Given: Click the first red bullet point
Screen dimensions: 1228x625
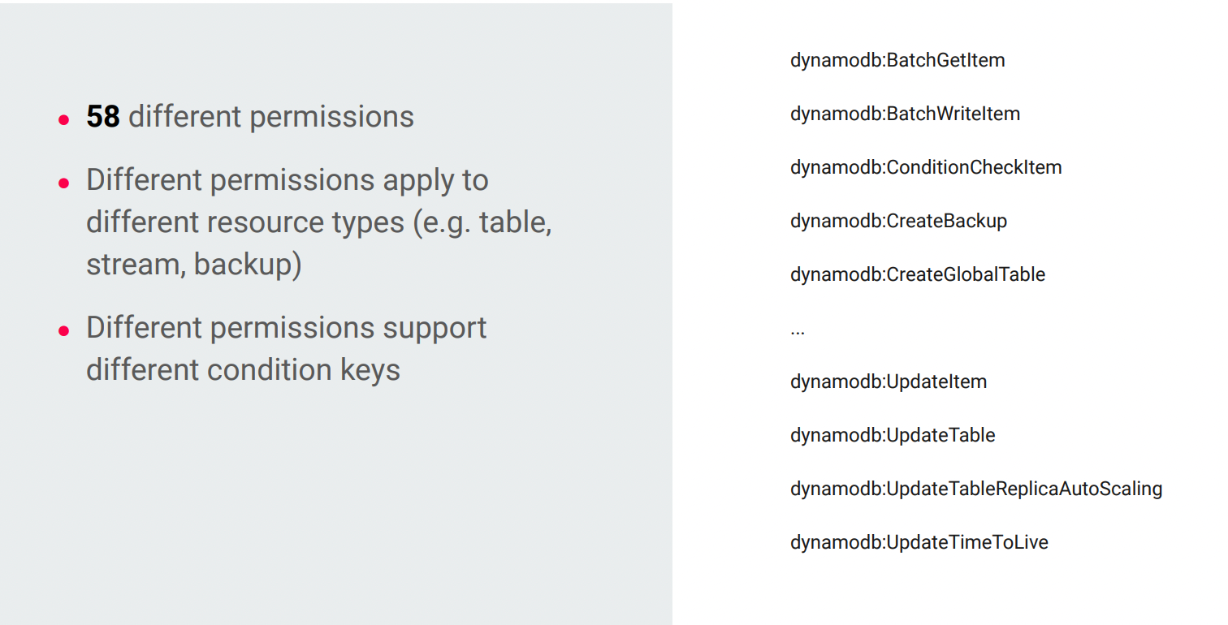Looking at the screenshot, I should click(x=64, y=120).
